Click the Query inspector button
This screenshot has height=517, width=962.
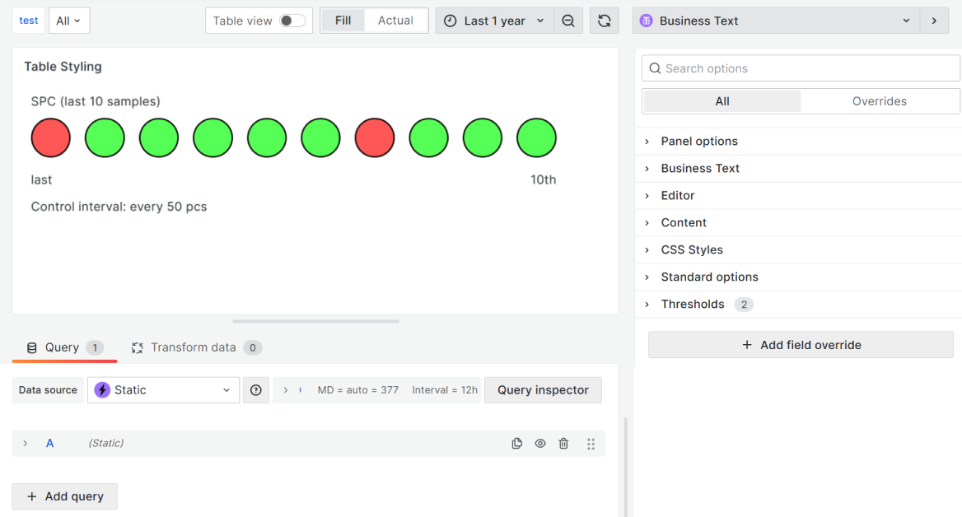point(543,390)
